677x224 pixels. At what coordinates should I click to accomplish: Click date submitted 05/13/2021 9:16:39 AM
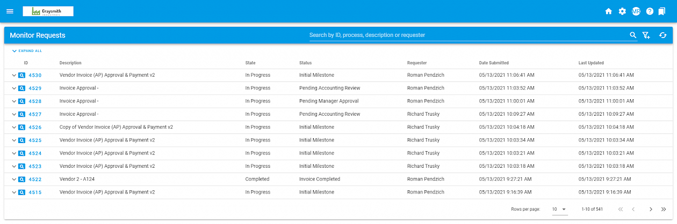click(x=506, y=192)
